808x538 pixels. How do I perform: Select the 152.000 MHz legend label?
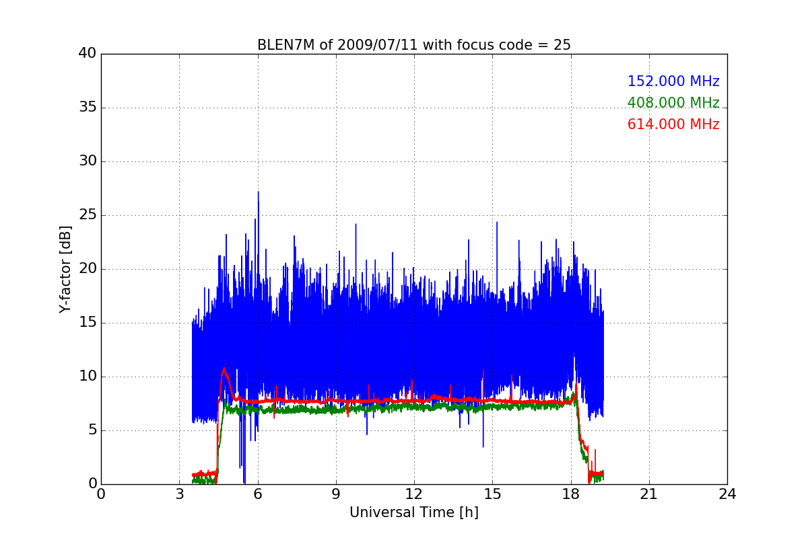click(673, 81)
